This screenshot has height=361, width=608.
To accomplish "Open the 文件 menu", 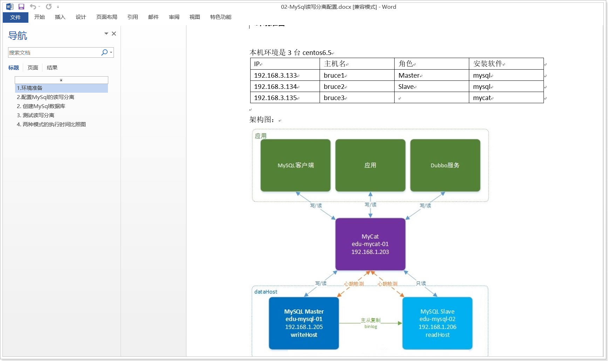I will (15, 17).
